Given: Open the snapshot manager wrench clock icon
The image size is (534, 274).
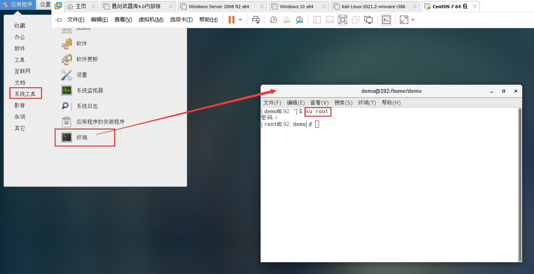Looking at the screenshot, I should point(299,20).
